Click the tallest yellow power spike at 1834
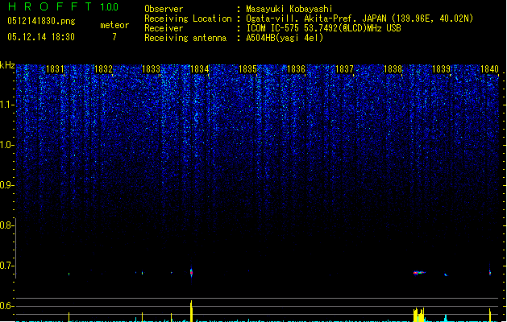The width and height of the screenshot is (507, 322). [191, 311]
